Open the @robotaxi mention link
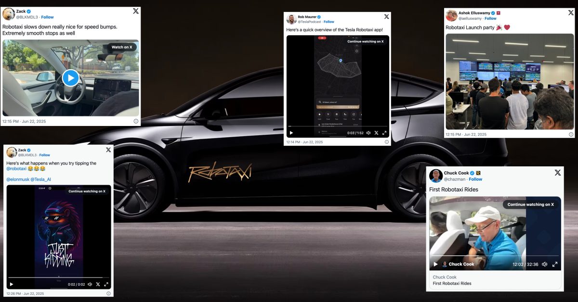The width and height of the screenshot is (578, 302). [16, 170]
